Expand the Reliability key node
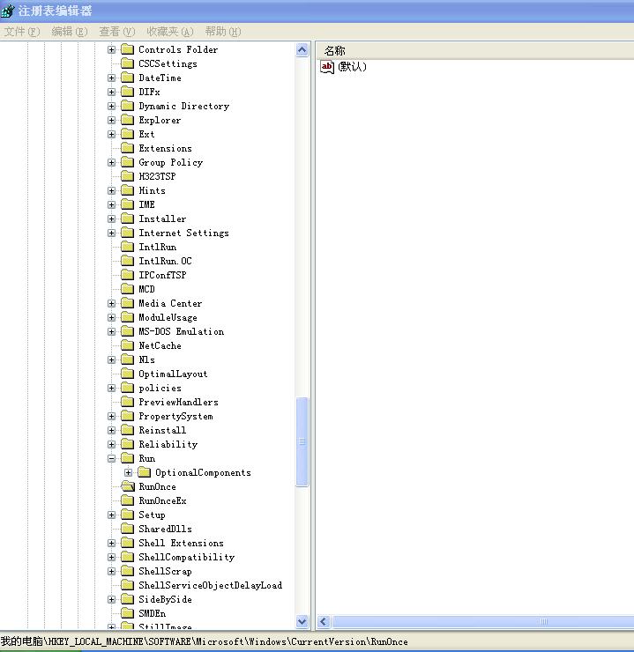This screenshot has height=652, width=634. pyautogui.click(x=111, y=444)
